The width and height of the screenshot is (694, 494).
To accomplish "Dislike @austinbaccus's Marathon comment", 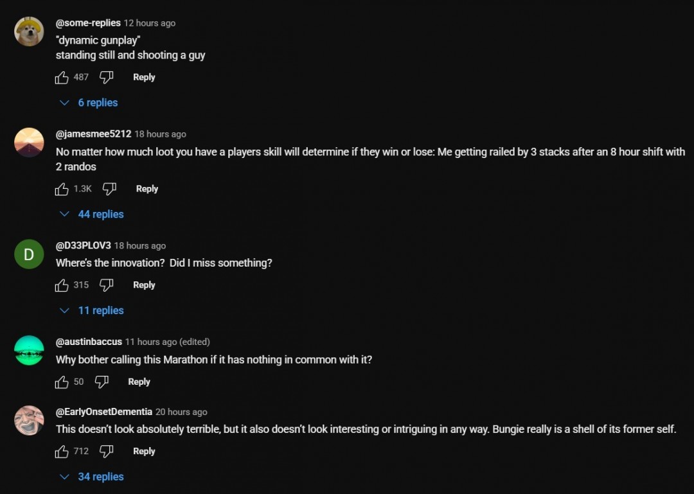I will pos(102,382).
